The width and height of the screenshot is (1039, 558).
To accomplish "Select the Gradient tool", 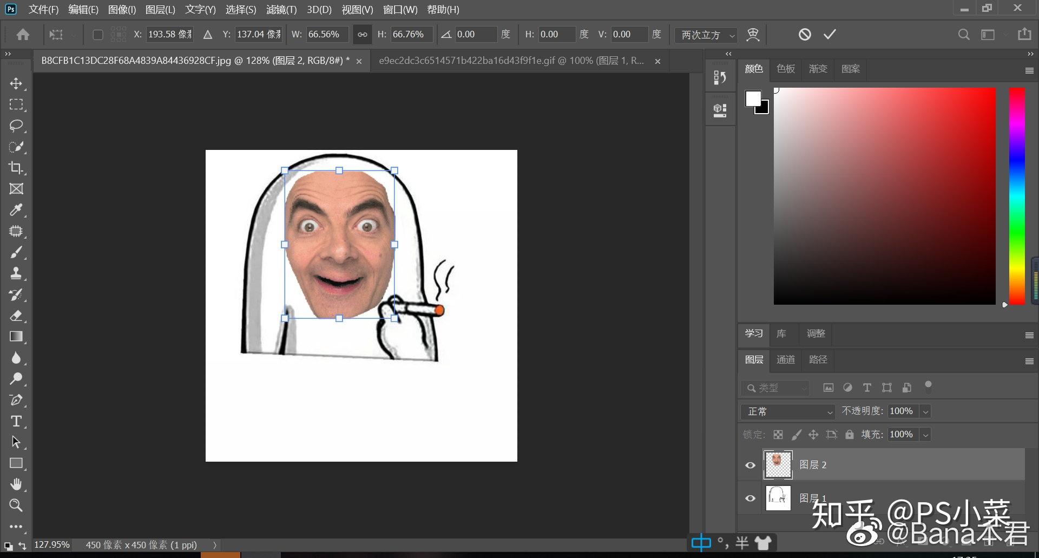I will [x=16, y=337].
